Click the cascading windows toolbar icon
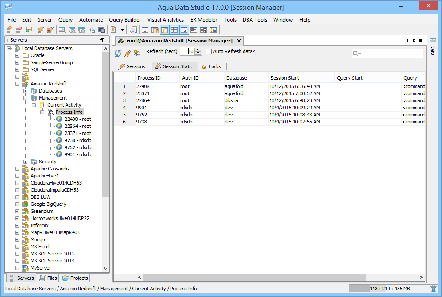Screen dimensions: 442x297 pos(92,30)
